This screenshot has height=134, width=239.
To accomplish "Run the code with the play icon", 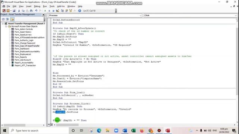I will tap(45, 11).
